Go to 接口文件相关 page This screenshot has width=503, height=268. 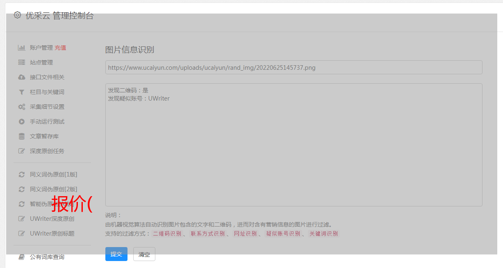tap(47, 77)
